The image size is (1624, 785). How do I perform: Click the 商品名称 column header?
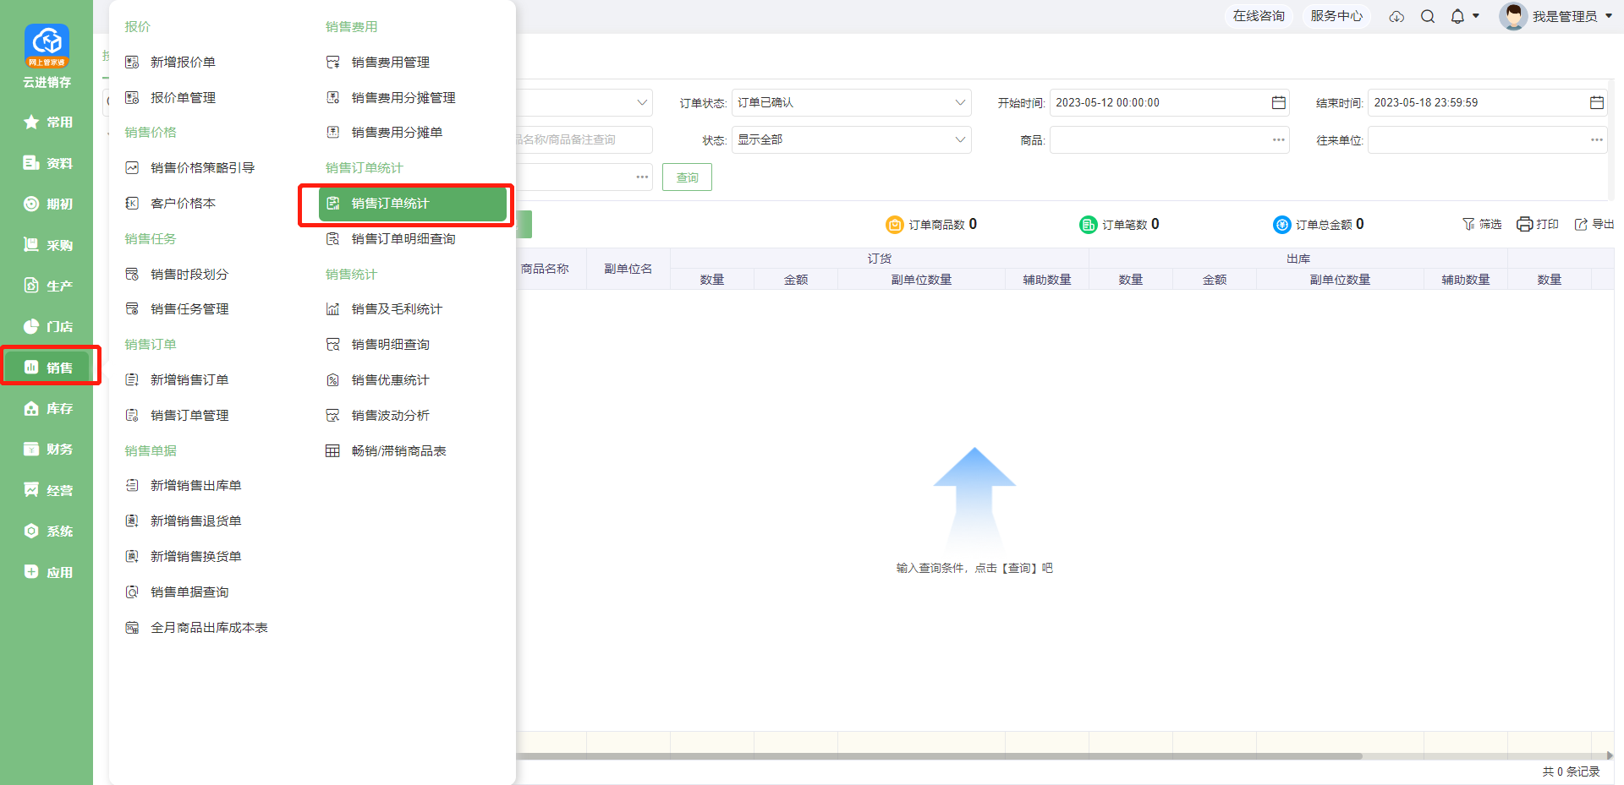[x=545, y=269]
